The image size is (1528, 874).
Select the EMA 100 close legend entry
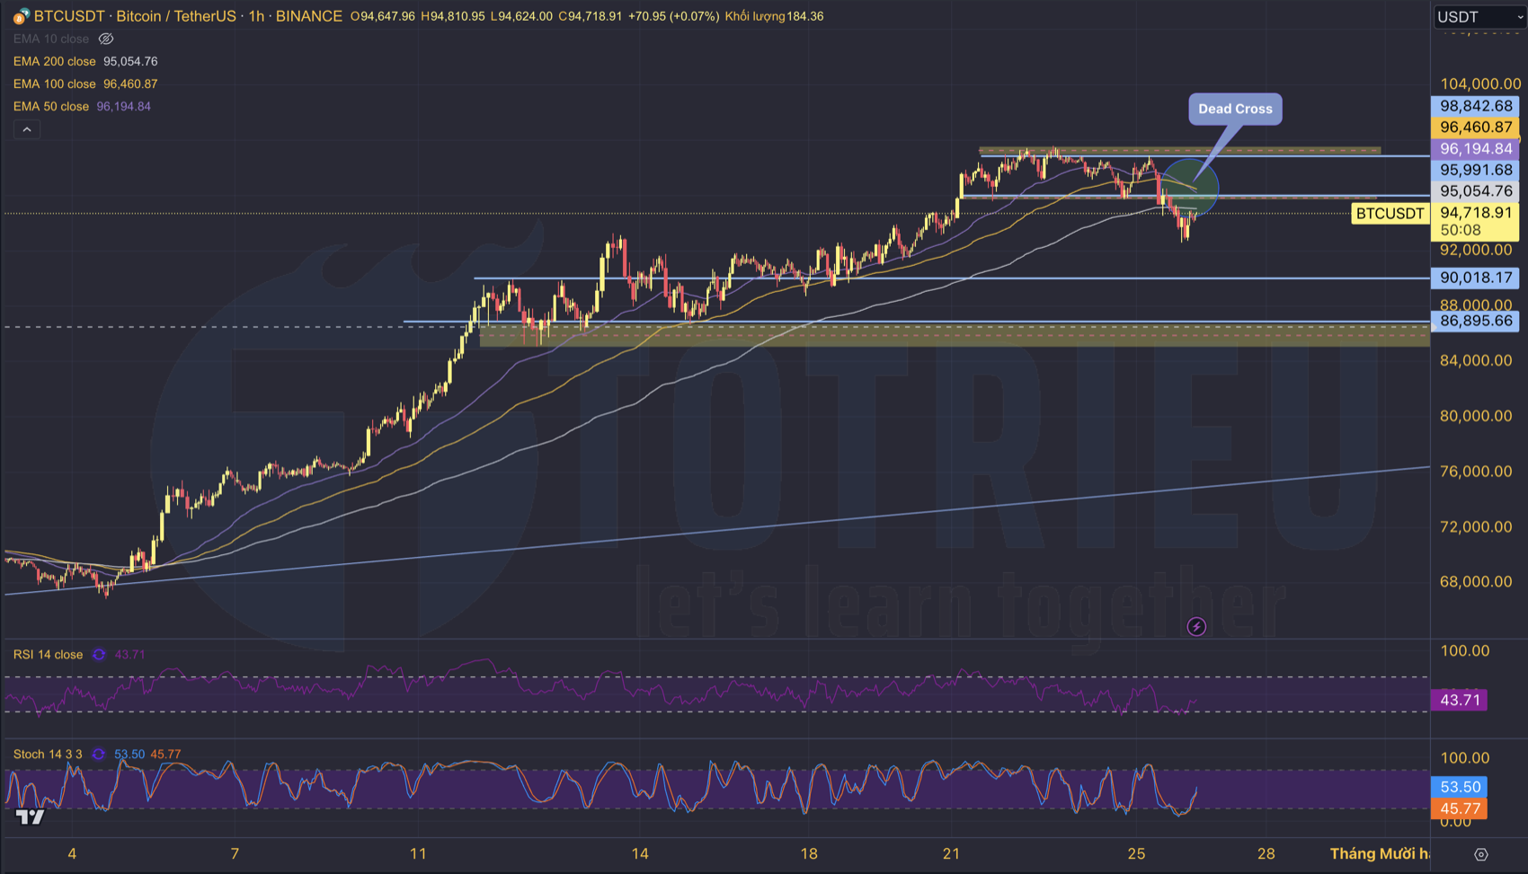[x=54, y=84]
